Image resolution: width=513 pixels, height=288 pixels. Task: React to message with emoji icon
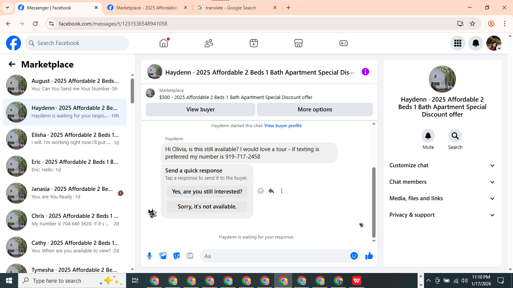(x=261, y=191)
